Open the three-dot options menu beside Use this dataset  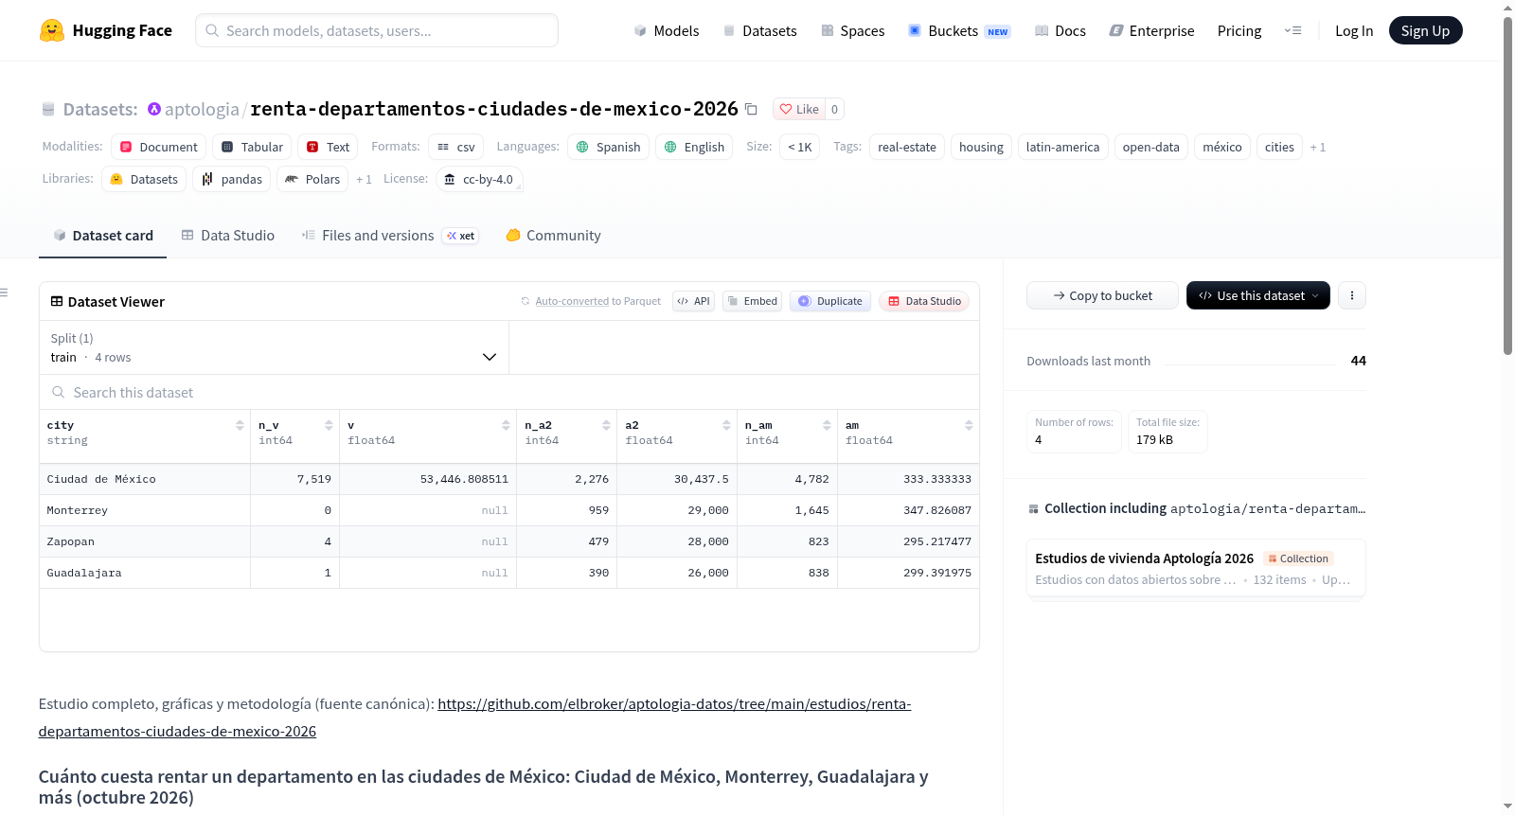click(x=1352, y=295)
